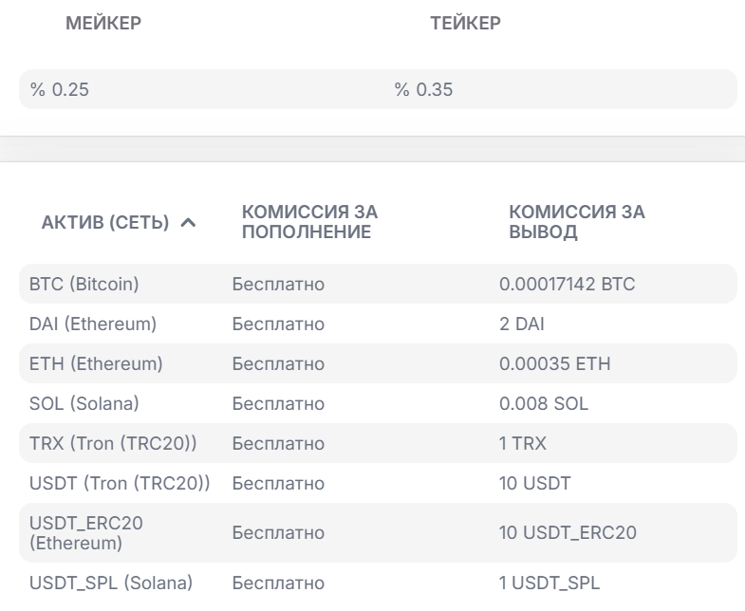This screenshot has width=745, height=611.
Task: Click the sort chevron beside АКТИВ (СЕТЬ)
Action: point(188,223)
